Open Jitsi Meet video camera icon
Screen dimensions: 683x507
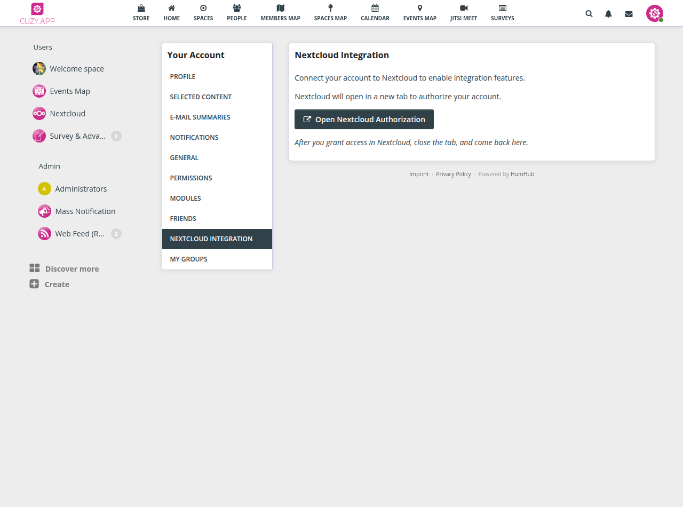pyautogui.click(x=463, y=9)
